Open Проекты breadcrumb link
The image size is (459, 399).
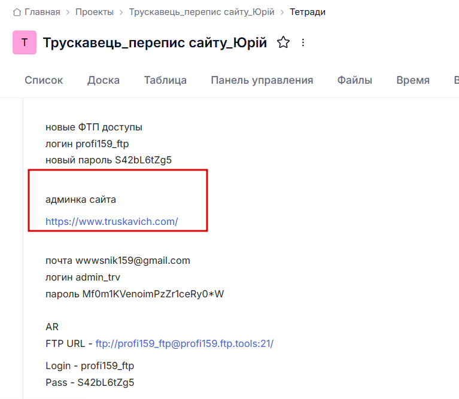tap(95, 12)
